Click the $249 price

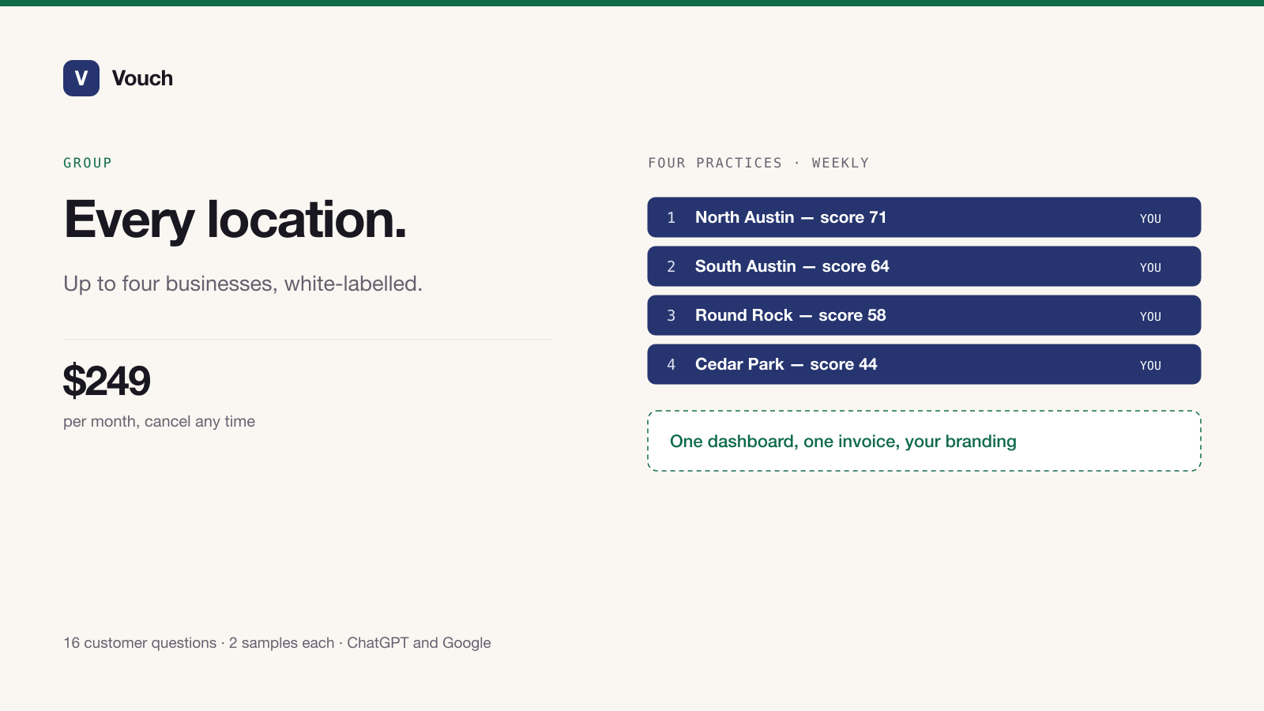point(107,381)
